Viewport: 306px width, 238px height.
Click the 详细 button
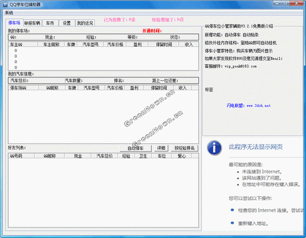pyautogui.click(x=161, y=148)
